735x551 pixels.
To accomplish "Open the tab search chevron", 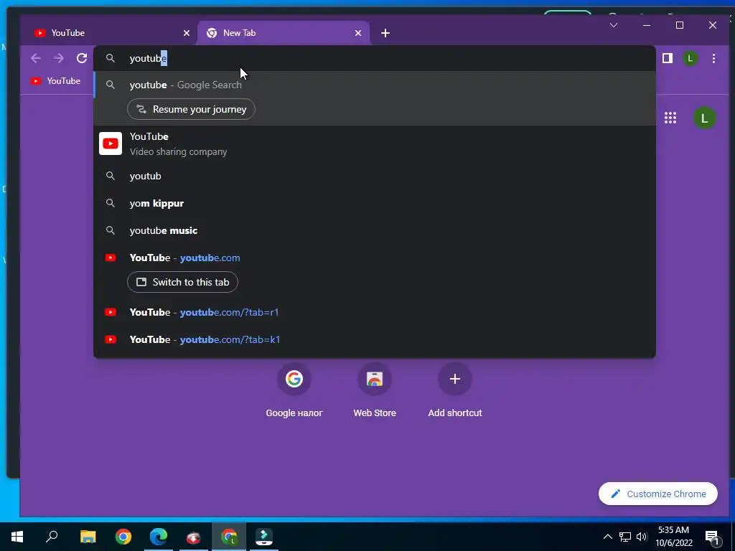I will pos(614,25).
